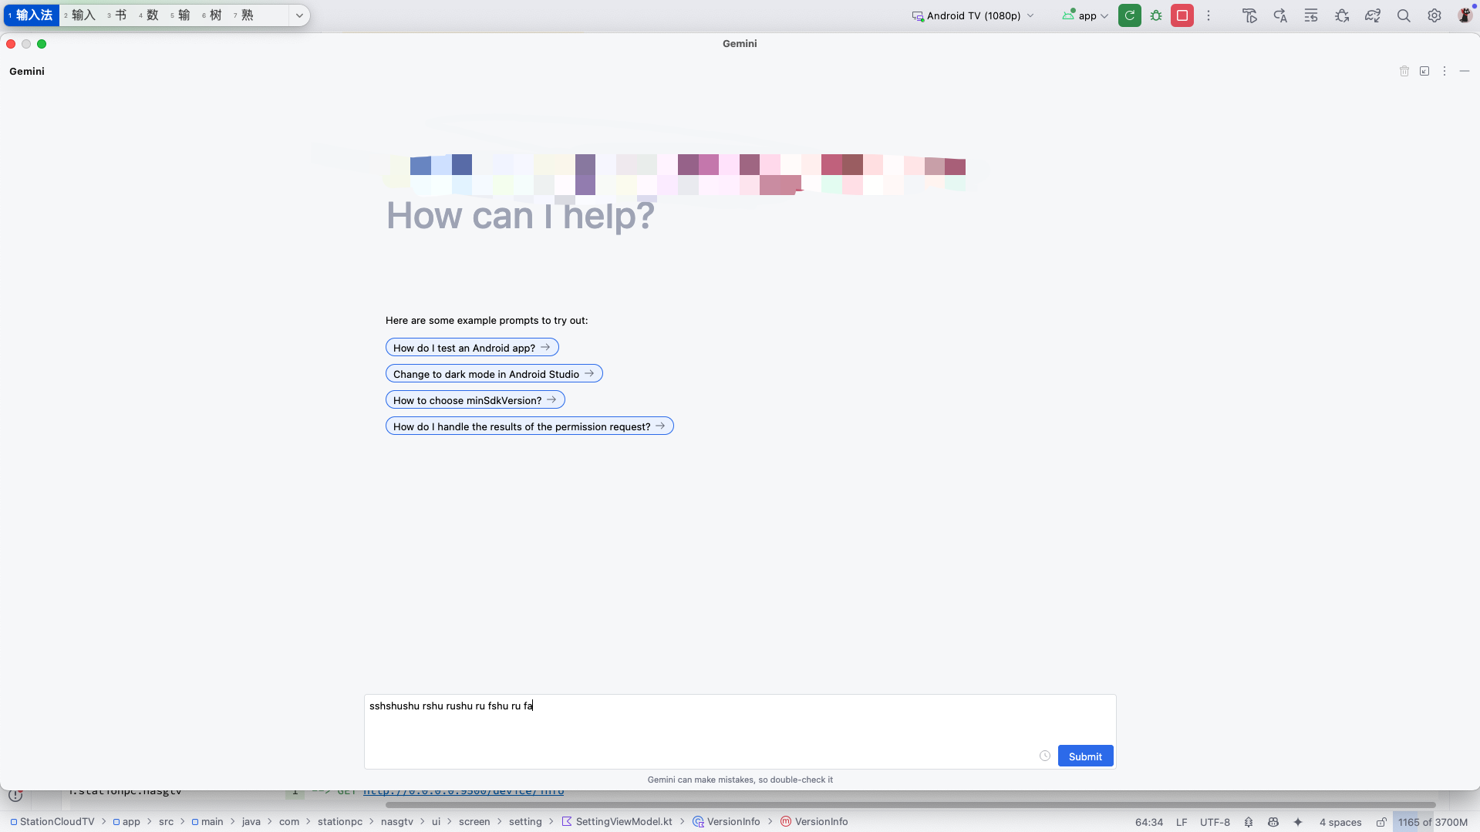Click the trash icon in Gemini panel
The height and width of the screenshot is (832, 1480).
pyautogui.click(x=1404, y=71)
